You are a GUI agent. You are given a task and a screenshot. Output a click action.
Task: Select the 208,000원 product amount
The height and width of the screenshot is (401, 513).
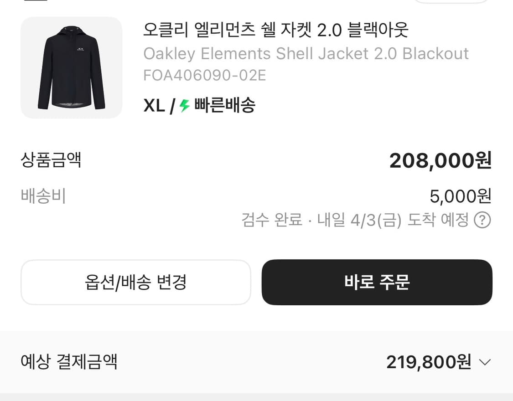pyautogui.click(x=439, y=161)
